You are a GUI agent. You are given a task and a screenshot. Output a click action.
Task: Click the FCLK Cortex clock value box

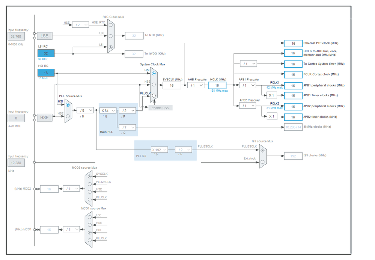coord(293,75)
